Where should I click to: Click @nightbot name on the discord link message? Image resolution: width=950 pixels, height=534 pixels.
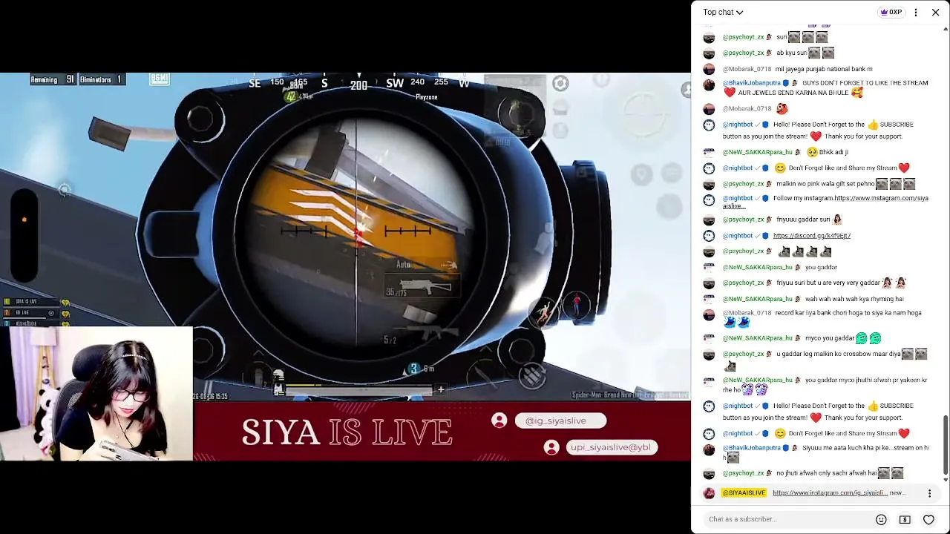(x=737, y=236)
